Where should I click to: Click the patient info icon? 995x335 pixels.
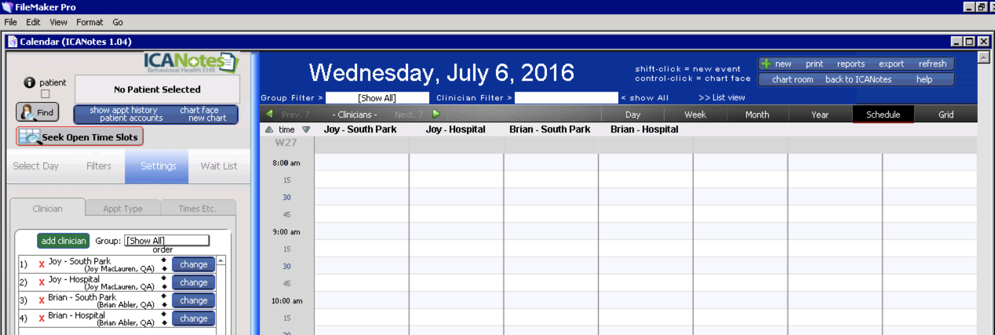point(30,82)
